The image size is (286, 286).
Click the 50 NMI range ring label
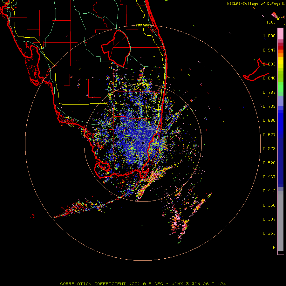click(x=143, y=84)
